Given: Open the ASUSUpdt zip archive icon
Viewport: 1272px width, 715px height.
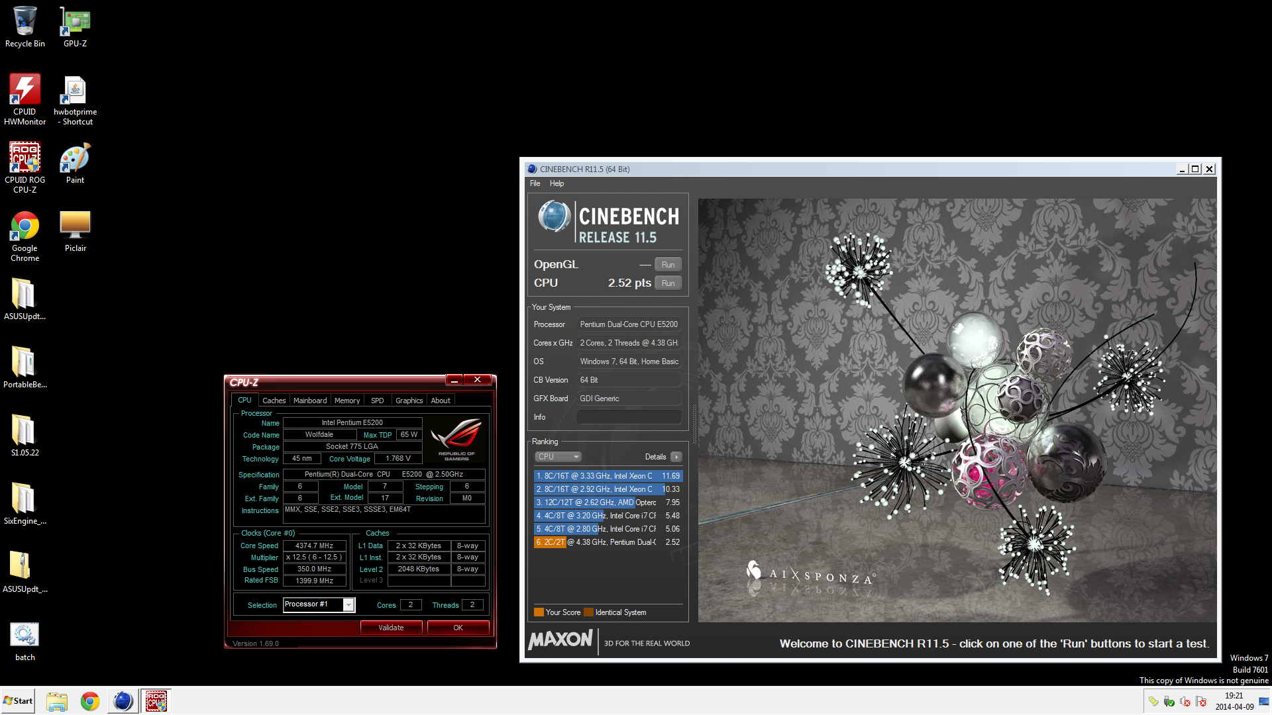Looking at the screenshot, I should 25,572.
